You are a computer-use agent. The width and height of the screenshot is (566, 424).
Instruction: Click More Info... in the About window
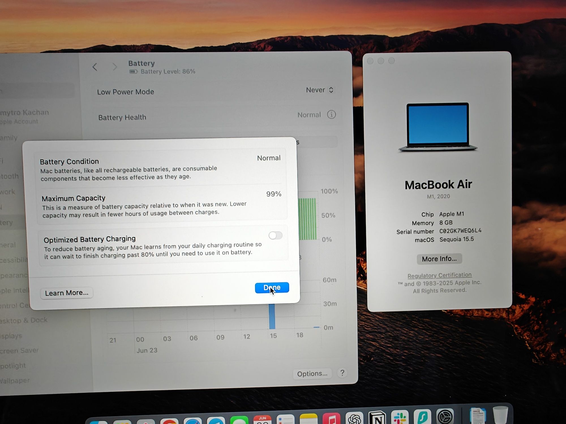(439, 259)
